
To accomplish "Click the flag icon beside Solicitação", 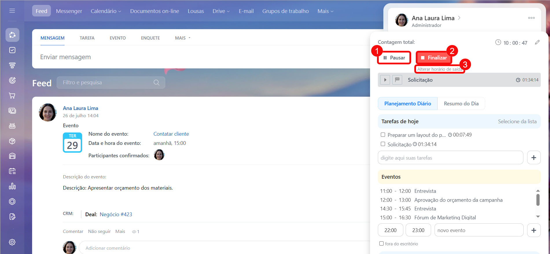I will pyautogui.click(x=397, y=80).
